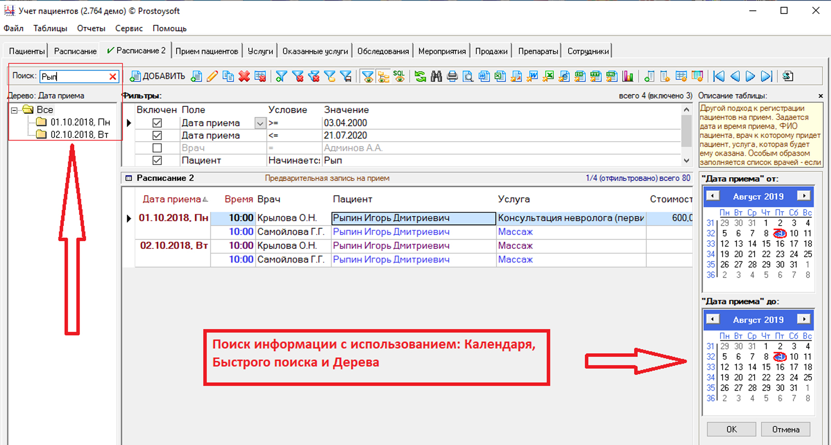831x445 pixels.
Task: Collapse the Все tree node
Action: point(15,110)
